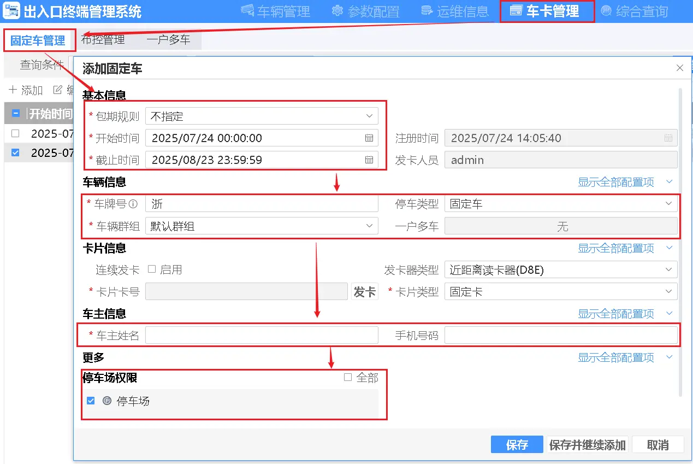693x464 pixels.
Task: Check the 全部 parking permission checkbox
Action: [x=348, y=378]
